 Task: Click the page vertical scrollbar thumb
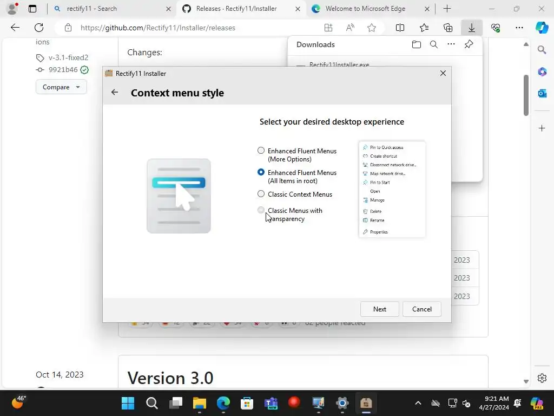(526, 95)
